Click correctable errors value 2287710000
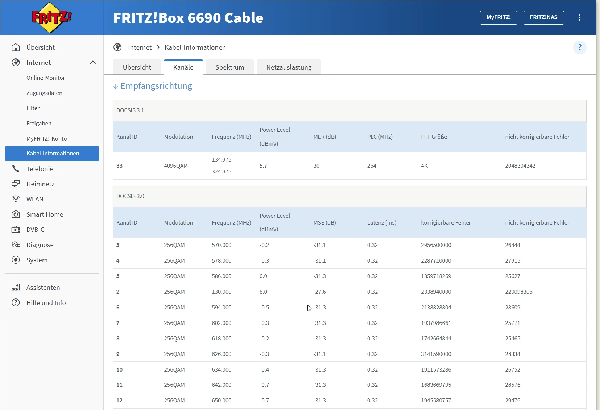This screenshot has height=410, width=600. tap(436, 261)
